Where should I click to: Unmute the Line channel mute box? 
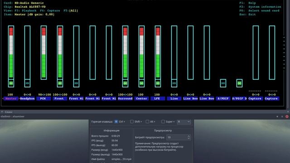click(174, 83)
